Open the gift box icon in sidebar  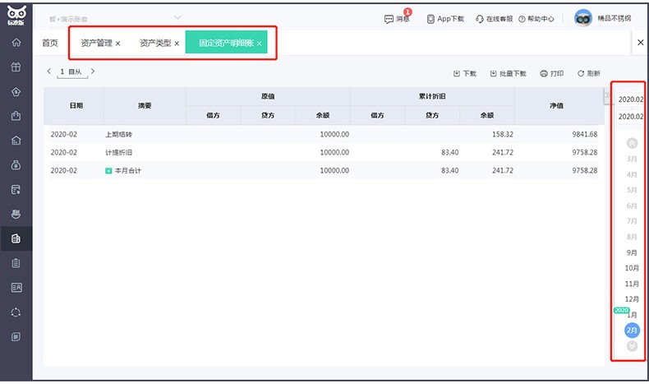(x=16, y=67)
